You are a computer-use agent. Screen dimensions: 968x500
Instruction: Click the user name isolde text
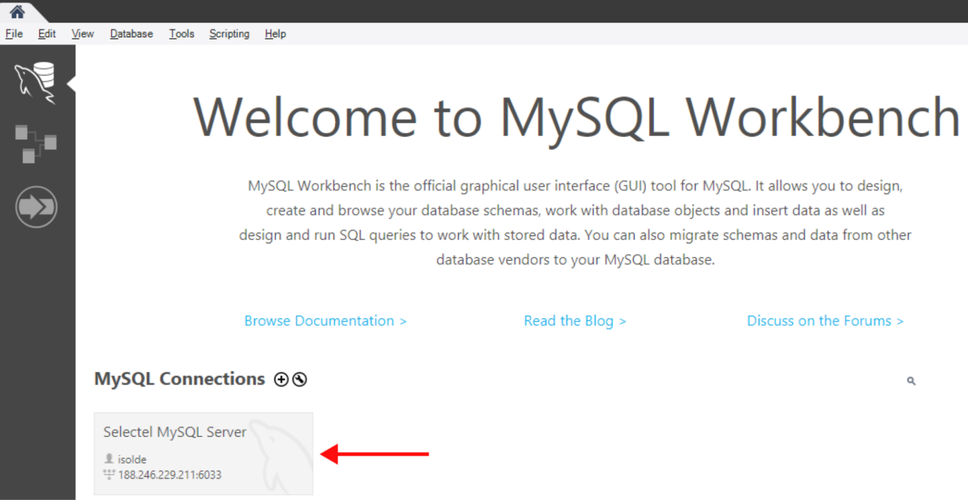pos(132,459)
